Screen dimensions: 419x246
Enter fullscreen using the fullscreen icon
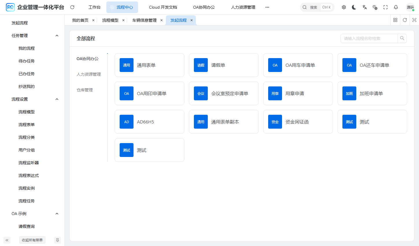pyautogui.click(x=385, y=7)
